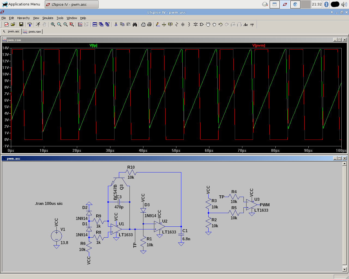
Task: Click the Autorange waveform icon
Action: [80, 25]
